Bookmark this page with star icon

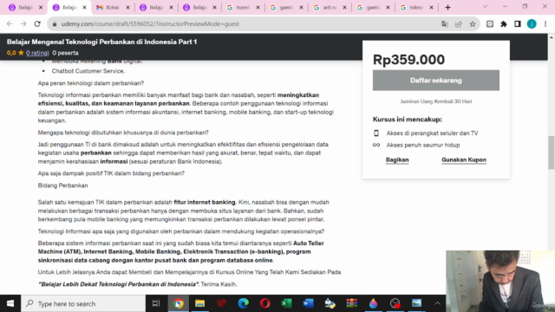(x=473, y=24)
